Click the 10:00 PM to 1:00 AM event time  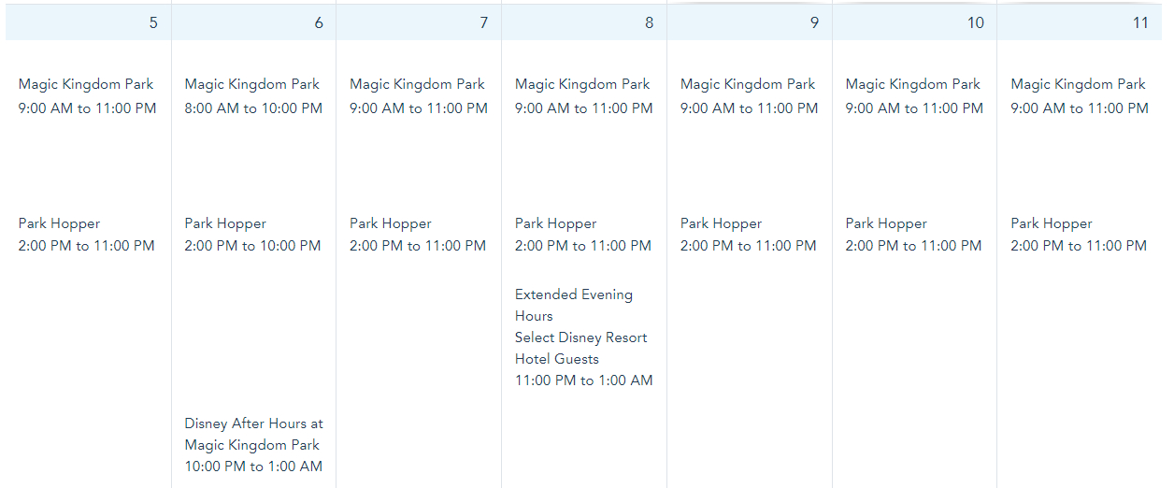pyautogui.click(x=253, y=466)
